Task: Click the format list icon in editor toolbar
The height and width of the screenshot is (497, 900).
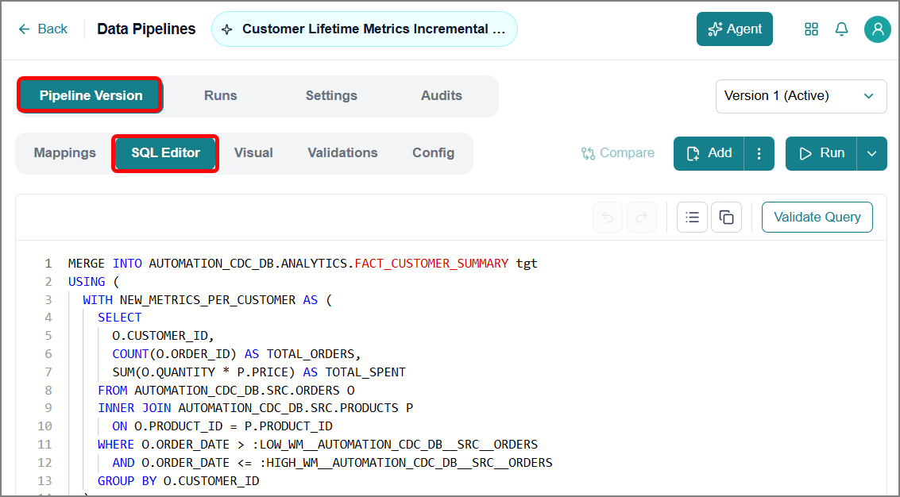Action: coord(692,217)
